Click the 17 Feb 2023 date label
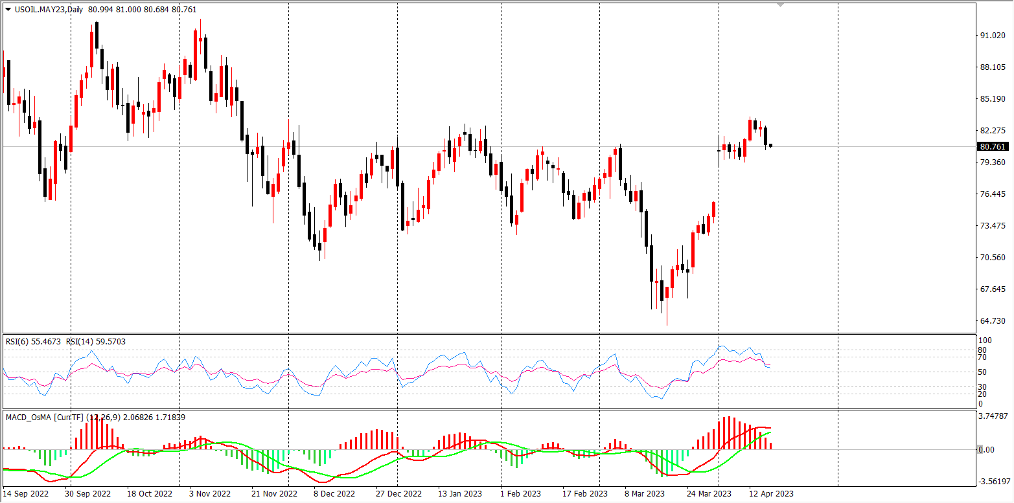1014x503 pixels. click(x=586, y=494)
